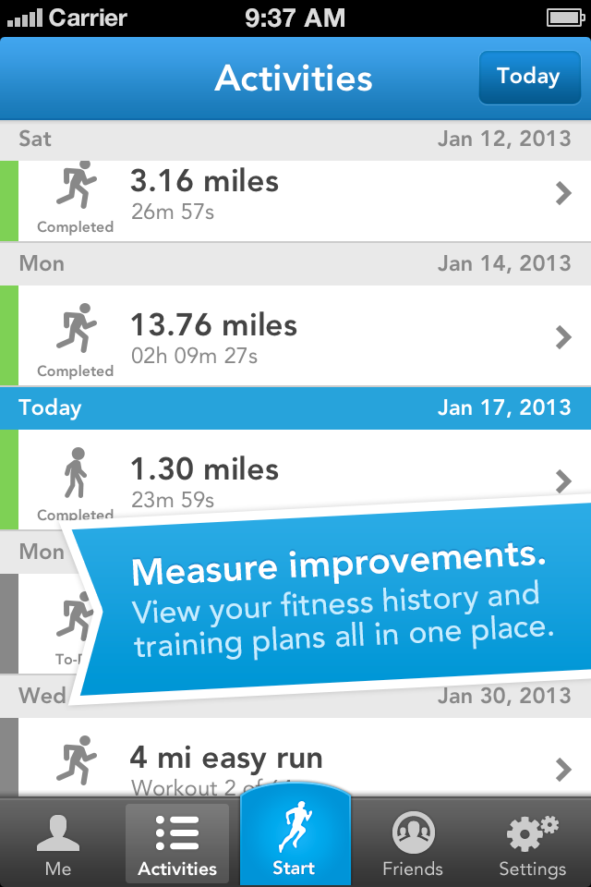Tap battery indicator in status bar
The height and width of the screenshot is (887, 591).
(x=565, y=18)
